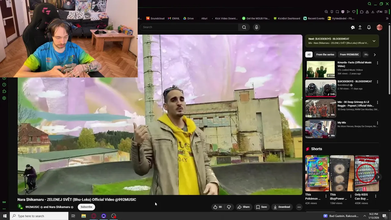Open the Opera AI assistant button

[x=379, y=12]
